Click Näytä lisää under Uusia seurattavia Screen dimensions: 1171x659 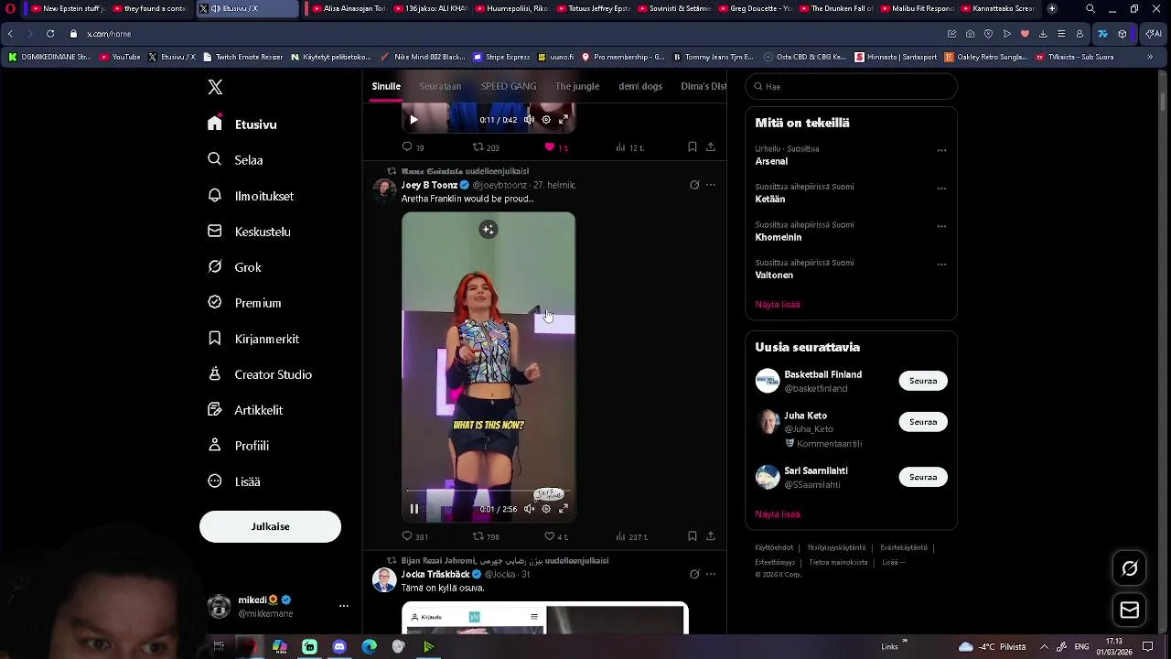tap(778, 514)
